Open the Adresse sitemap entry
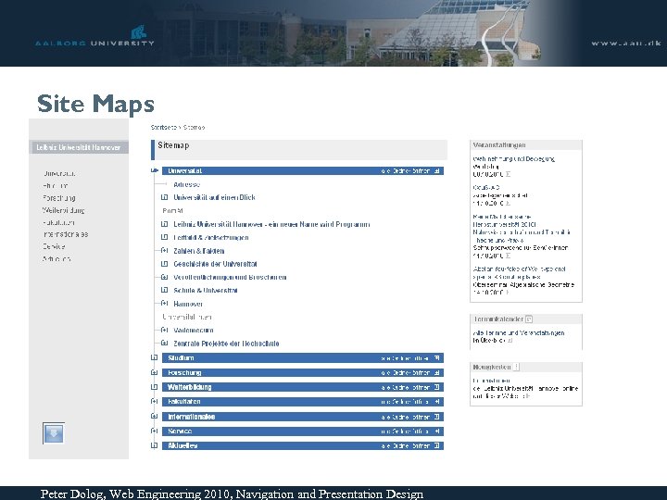Viewport: 667px width, 500px height. point(187,184)
